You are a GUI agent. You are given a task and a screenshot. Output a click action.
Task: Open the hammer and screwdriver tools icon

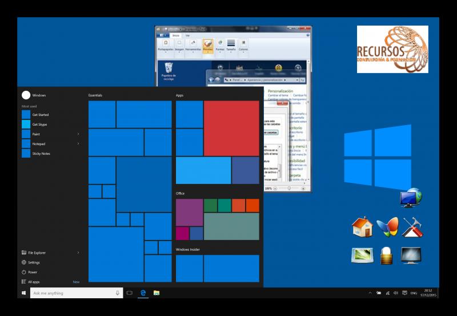412,227
